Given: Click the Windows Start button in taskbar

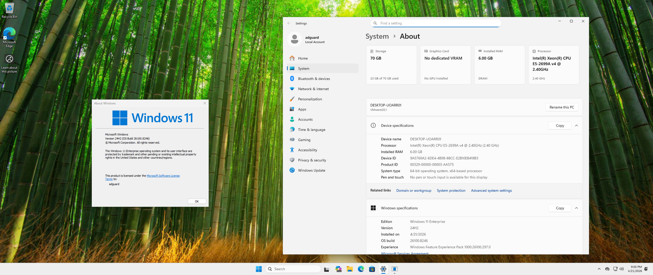Looking at the screenshot, I should tap(259, 269).
